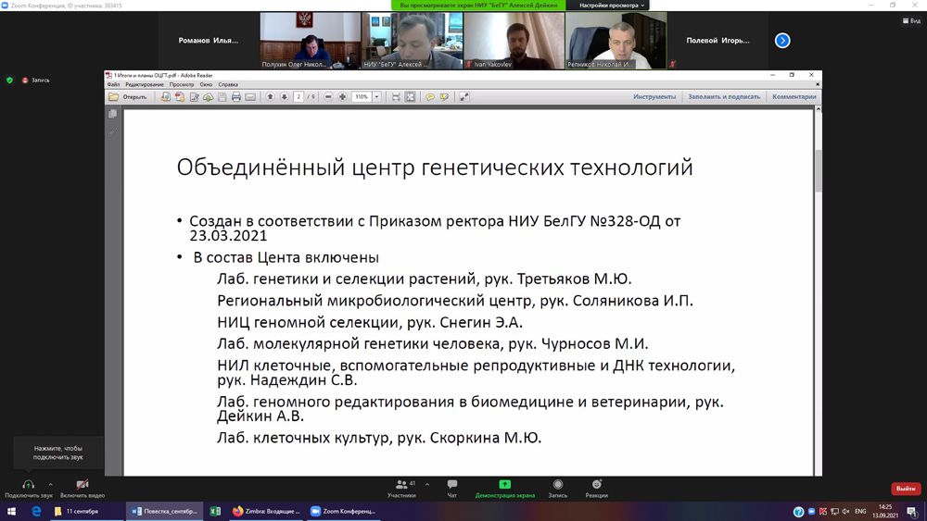Open the Справка menu
The width and height of the screenshot is (927, 521).
pos(228,84)
